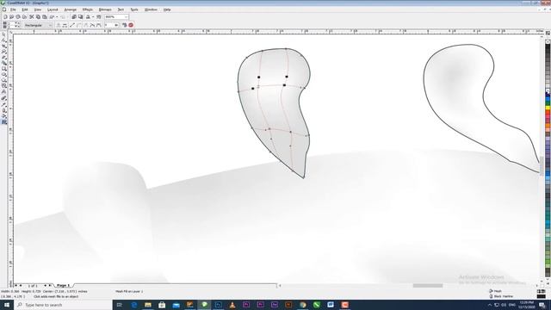Viewport: 551px width, 310px height.
Task: Click the Print icon in standard toolbar
Action: (24, 17)
